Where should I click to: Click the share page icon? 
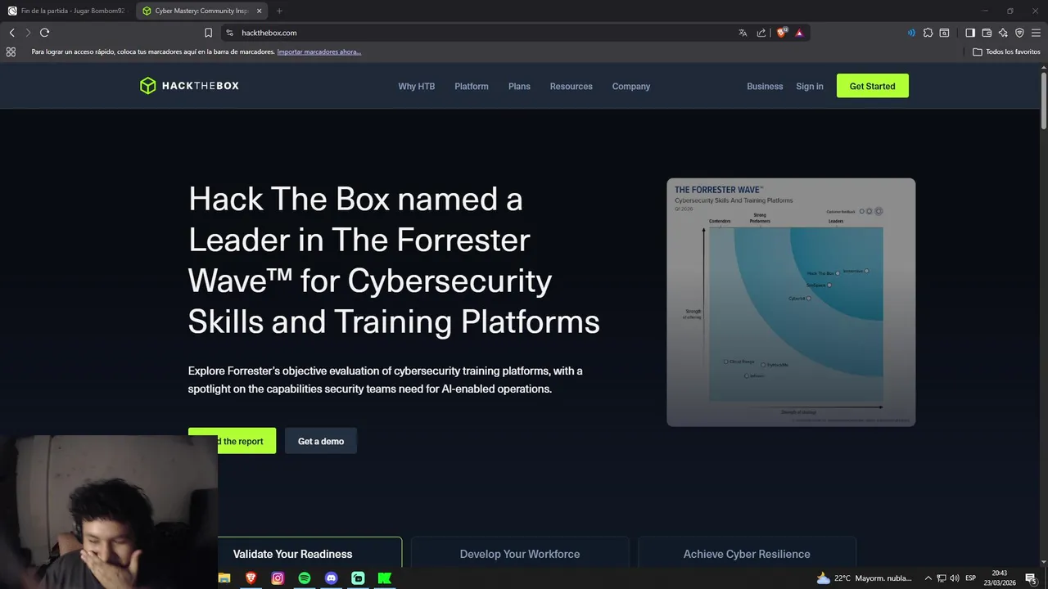(x=761, y=33)
